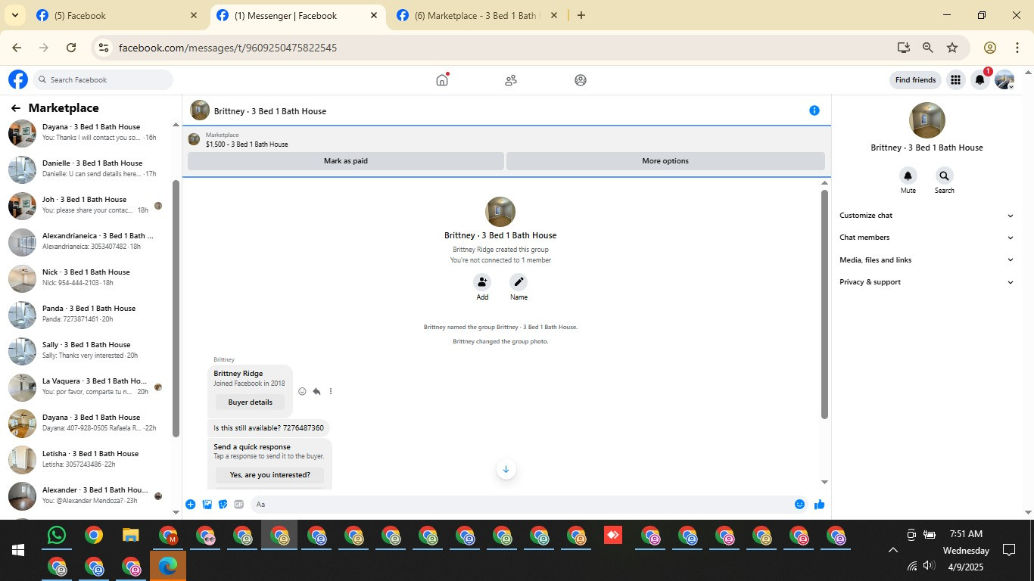
Task: Select the Messenger Facebook tab
Action: [297, 15]
